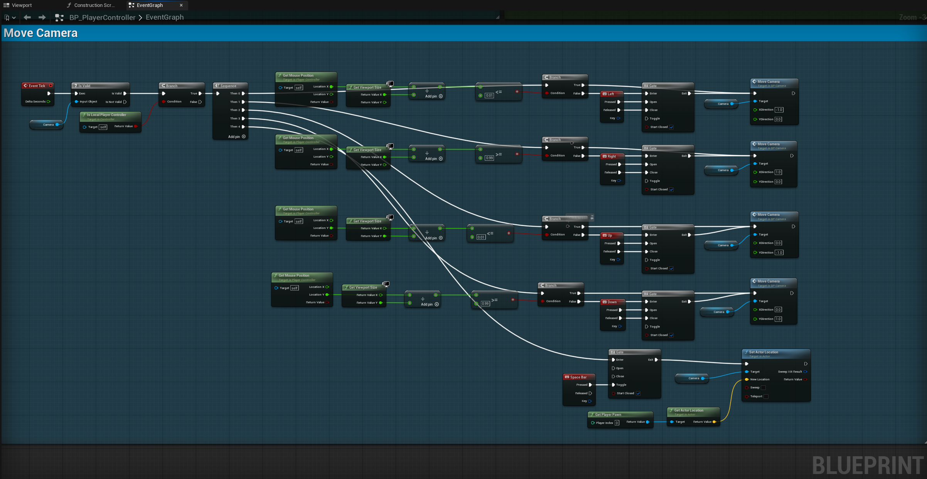
Task: Click the forward navigation arrow
Action: click(x=42, y=17)
